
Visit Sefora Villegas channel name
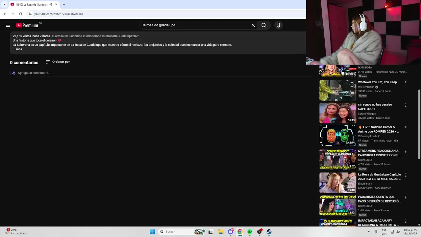tap(367, 114)
